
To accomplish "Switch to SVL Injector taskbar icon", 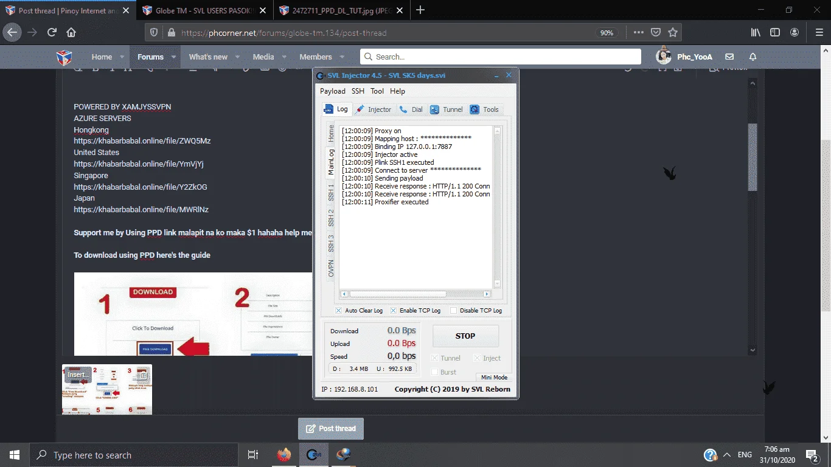I will tap(313, 455).
